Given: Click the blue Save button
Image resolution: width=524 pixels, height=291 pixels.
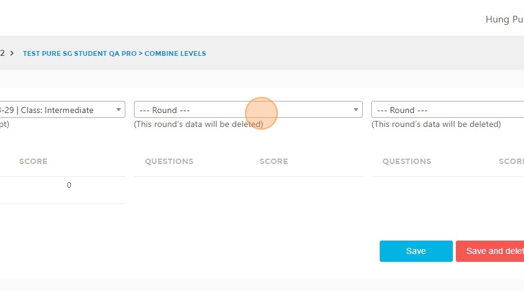Looking at the screenshot, I should click(x=416, y=251).
